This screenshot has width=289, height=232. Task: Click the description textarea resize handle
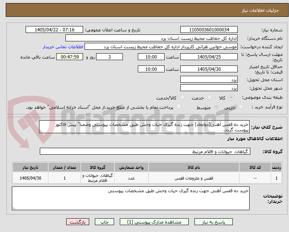(41, 131)
